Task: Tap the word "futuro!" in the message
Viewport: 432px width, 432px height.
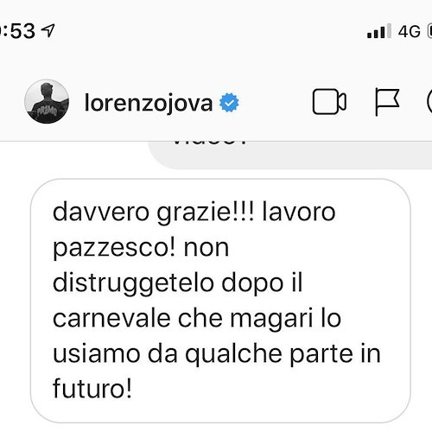Action: (92, 388)
